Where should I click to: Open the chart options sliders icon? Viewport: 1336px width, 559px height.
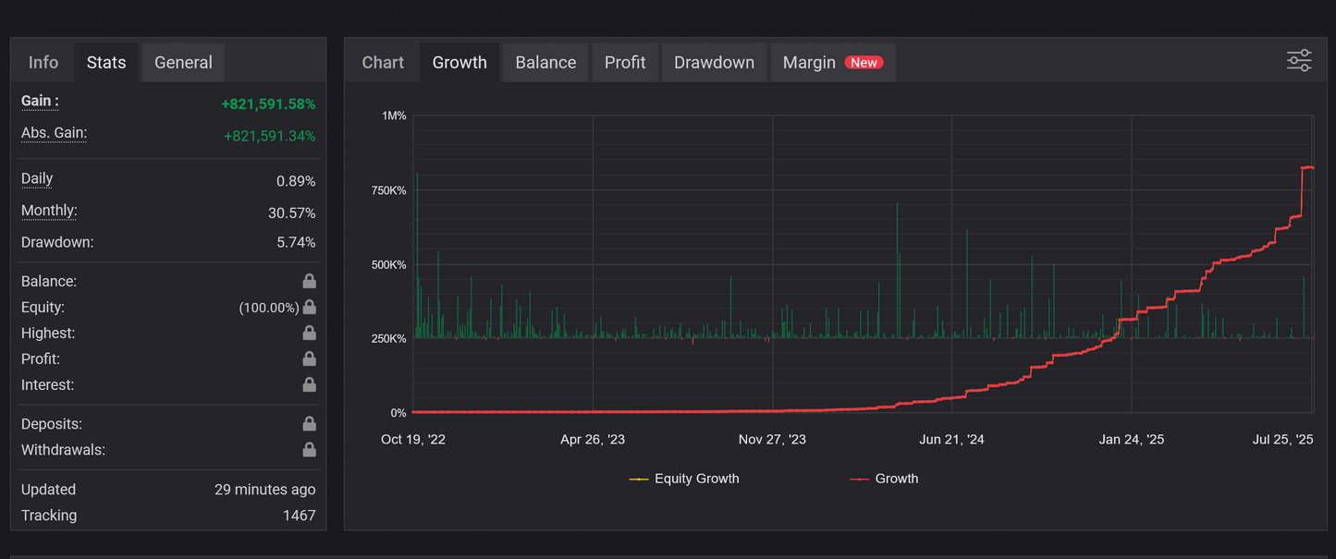[1298, 59]
